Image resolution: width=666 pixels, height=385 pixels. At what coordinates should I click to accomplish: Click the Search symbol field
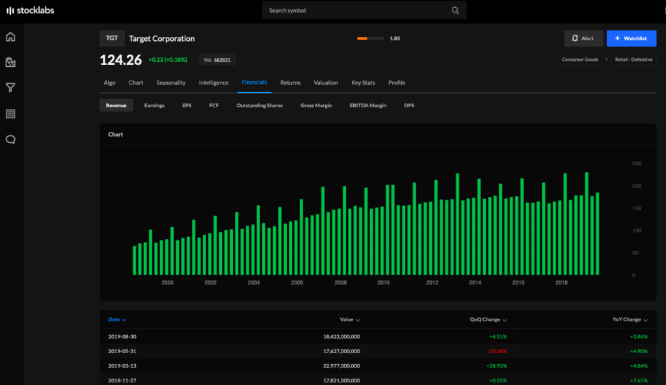pos(364,10)
